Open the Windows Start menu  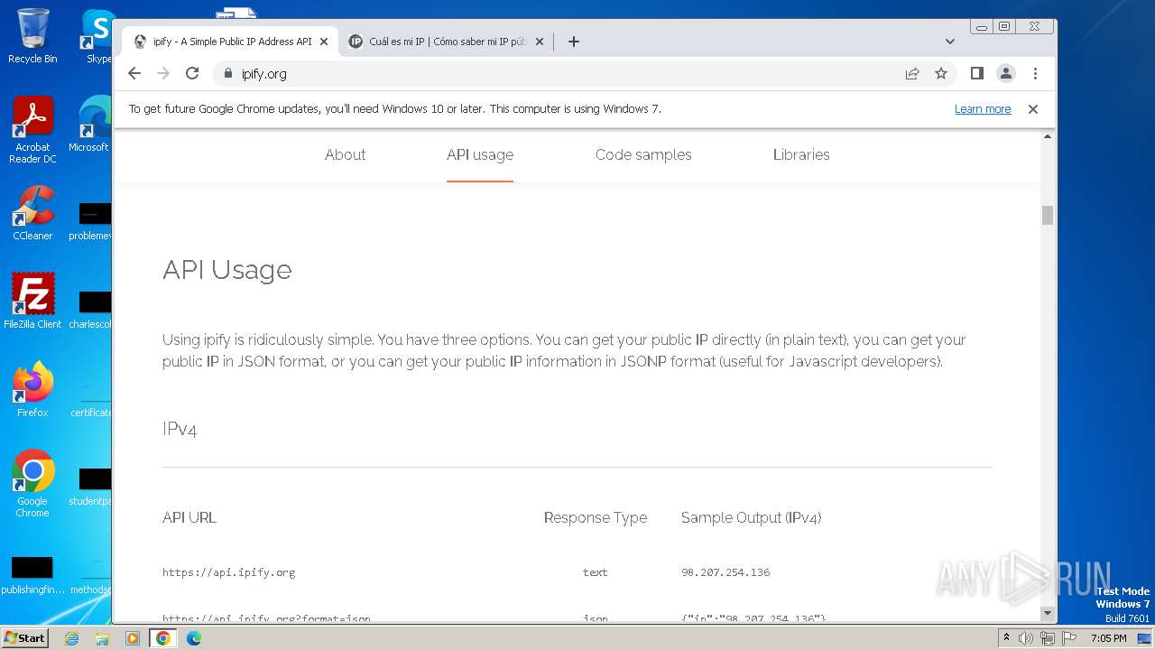24,637
